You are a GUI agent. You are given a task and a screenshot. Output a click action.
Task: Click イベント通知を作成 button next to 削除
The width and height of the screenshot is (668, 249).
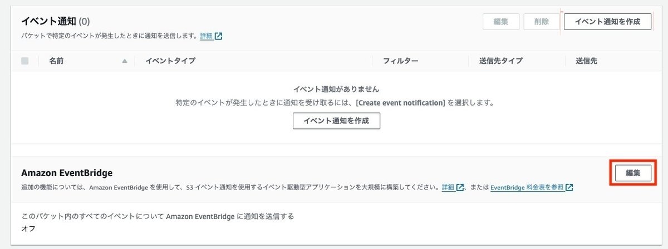click(607, 22)
